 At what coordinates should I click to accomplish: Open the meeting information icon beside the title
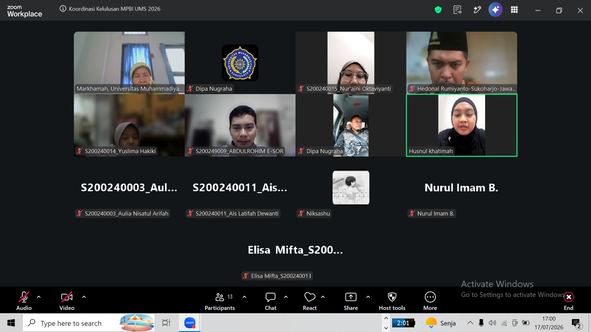click(x=63, y=9)
